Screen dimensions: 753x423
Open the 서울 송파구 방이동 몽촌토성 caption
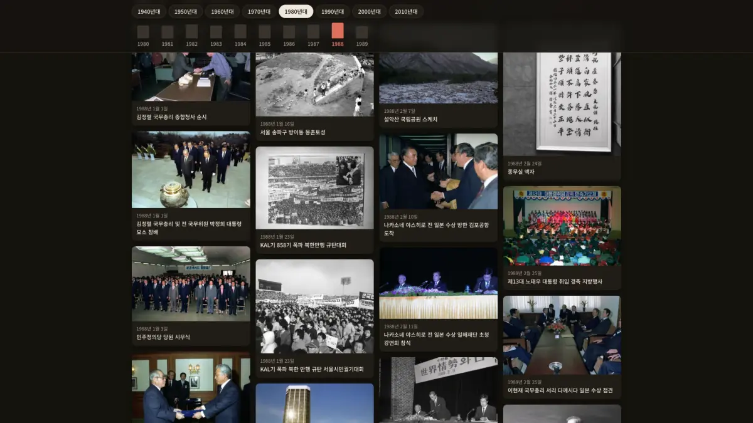(x=293, y=132)
